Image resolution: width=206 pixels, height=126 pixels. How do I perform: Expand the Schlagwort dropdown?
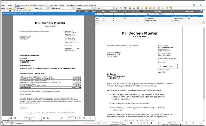click(73, 8)
